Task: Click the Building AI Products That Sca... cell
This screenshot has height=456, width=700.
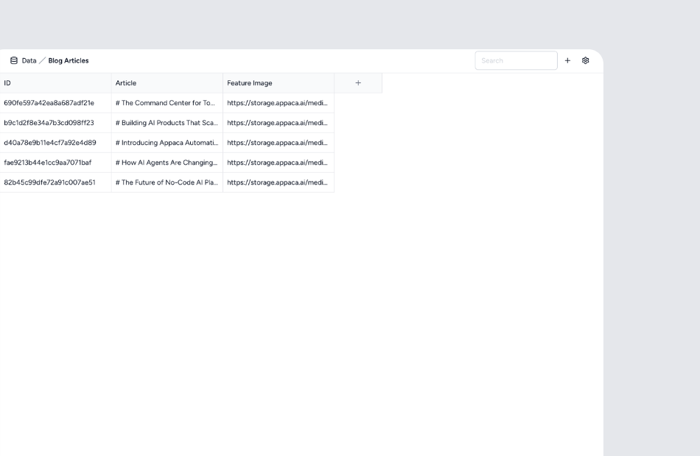Action: pyautogui.click(x=166, y=123)
